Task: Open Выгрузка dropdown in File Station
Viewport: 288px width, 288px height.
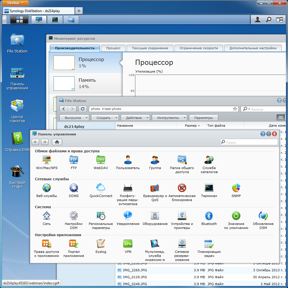Action: pos(74,118)
